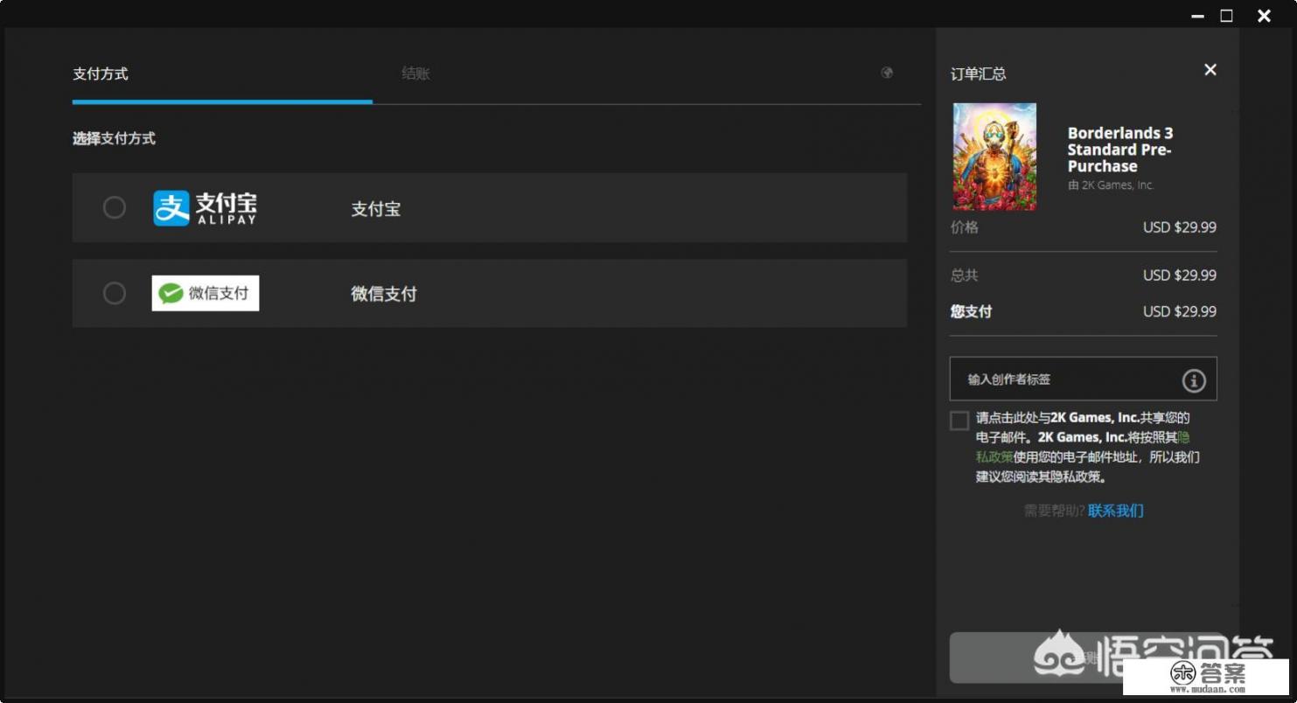The width and height of the screenshot is (1297, 703).
Task: Open the Borderlands 3 game artwork thumbnail
Action: [x=994, y=156]
